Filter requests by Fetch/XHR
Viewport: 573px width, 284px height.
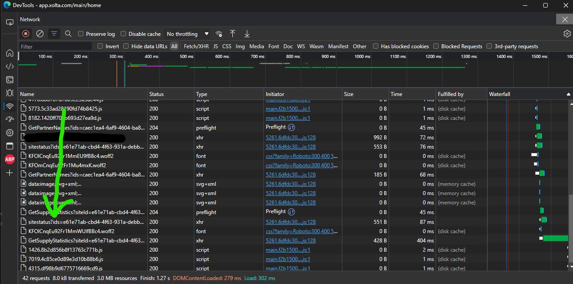click(196, 46)
